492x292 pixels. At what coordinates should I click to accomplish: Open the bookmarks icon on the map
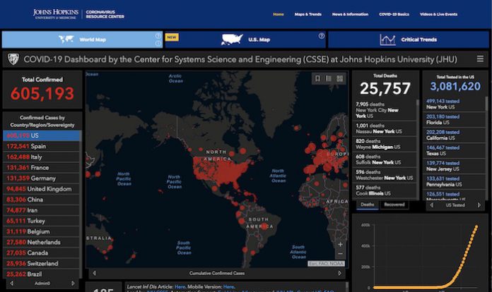(317, 78)
